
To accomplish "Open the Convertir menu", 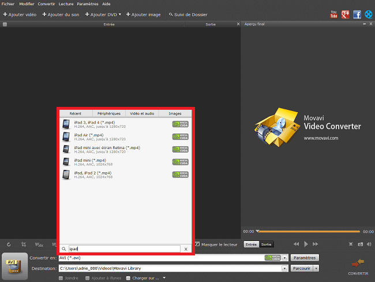I will click(46, 4).
